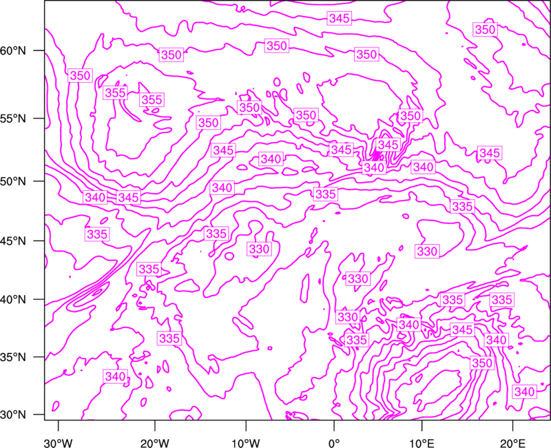This screenshot has height=448, width=551.
Task: Click the leftmost 355 contour label
Action: 115,93
